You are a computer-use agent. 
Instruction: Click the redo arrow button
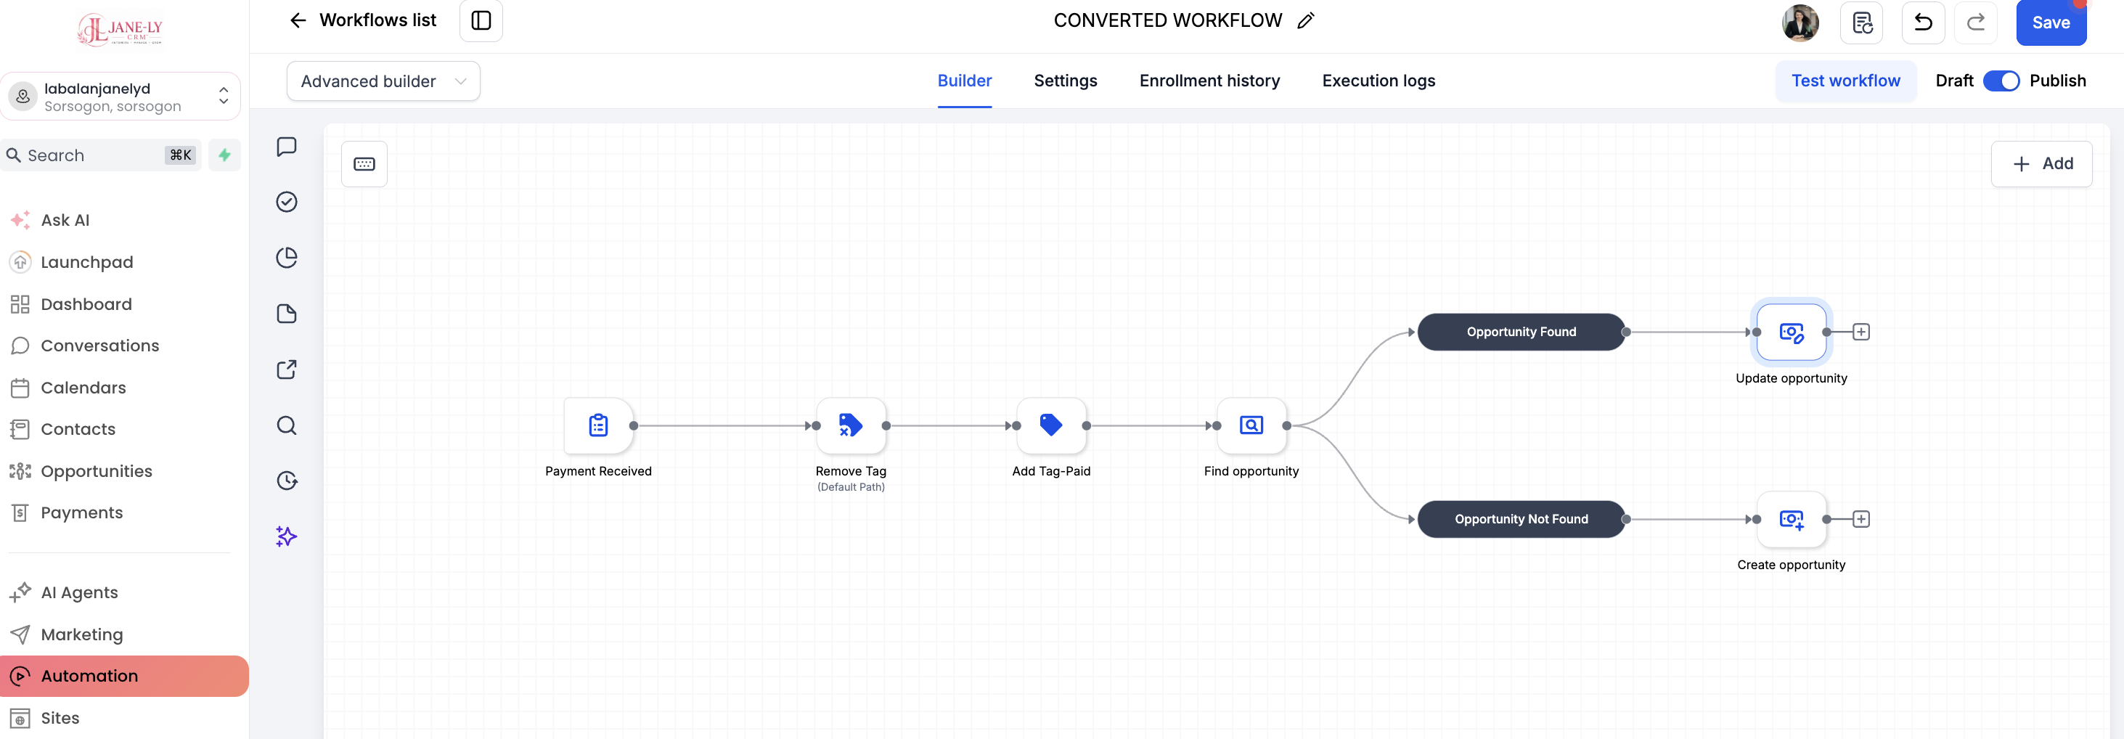pos(1976,23)
